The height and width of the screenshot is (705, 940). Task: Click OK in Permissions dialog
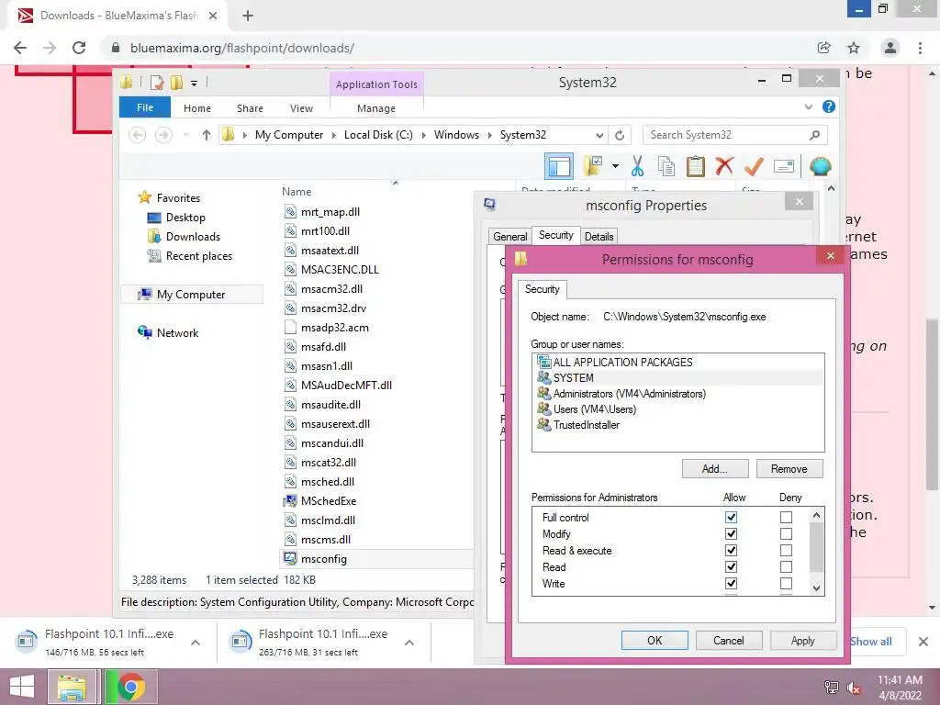655,640
